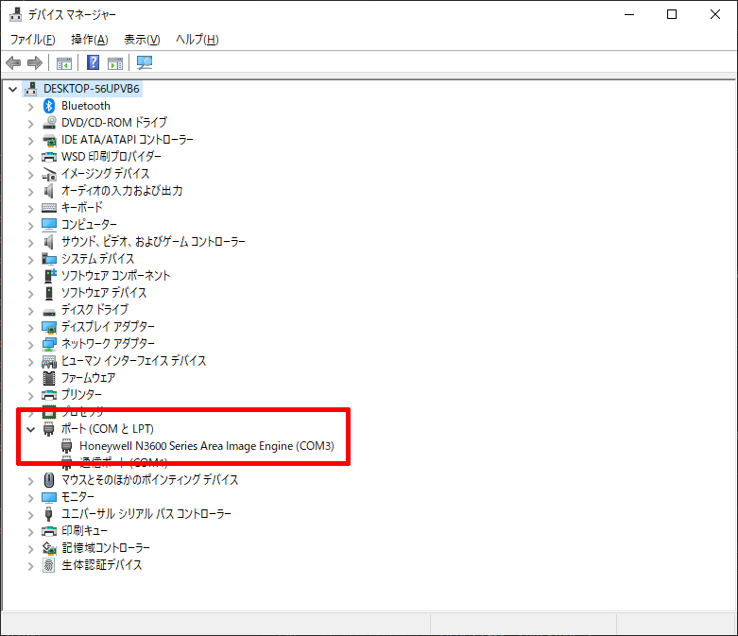The height and width of the screenshot is (636, 738).
Task: Click the Bluetooth category icon
Action: 49,106
